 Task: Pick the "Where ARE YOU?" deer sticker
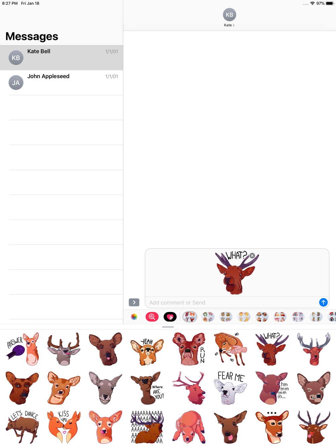[147, 388]
